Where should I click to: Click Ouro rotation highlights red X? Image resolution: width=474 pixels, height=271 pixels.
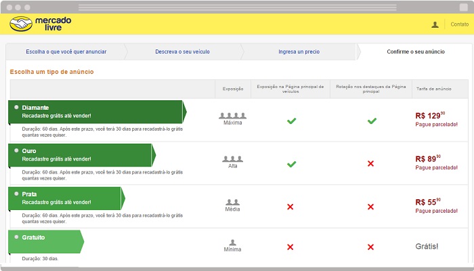pos(370,164)
